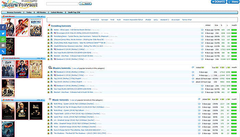Image resolution: width=240 pixels, height=137 pixels.
Task: Click view all next to Hot Hindi Movies
Action: coord(40,58)
